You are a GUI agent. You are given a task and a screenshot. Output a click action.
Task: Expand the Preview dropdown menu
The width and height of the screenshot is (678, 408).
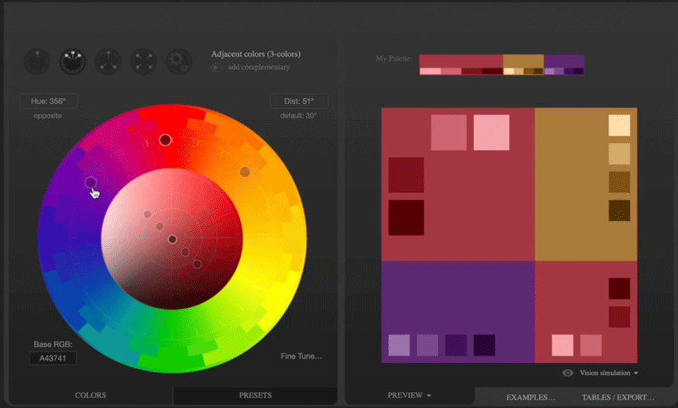(409, 395)
